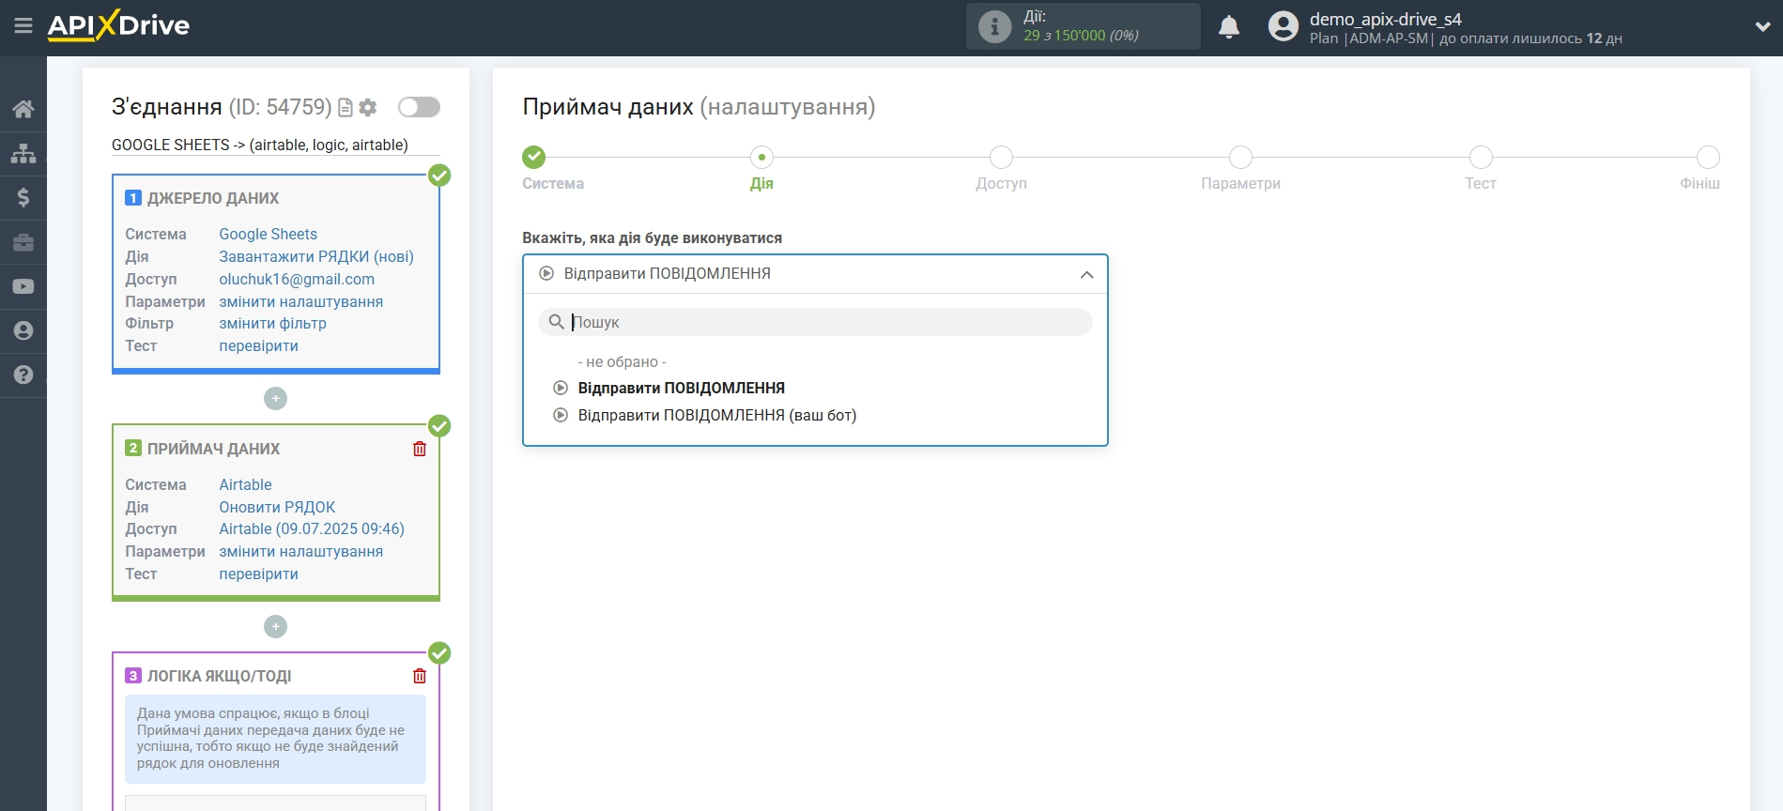Screen dimensions: 1783x811
Task: Click source 'перевірити' test link
Action: (x=258, y=345)
